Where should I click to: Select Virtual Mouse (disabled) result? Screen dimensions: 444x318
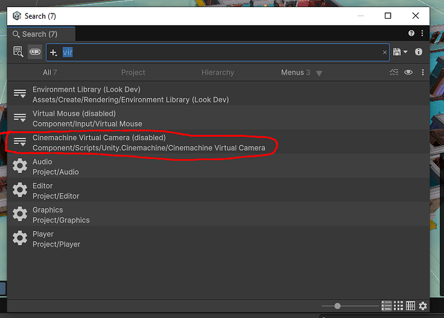218,118
